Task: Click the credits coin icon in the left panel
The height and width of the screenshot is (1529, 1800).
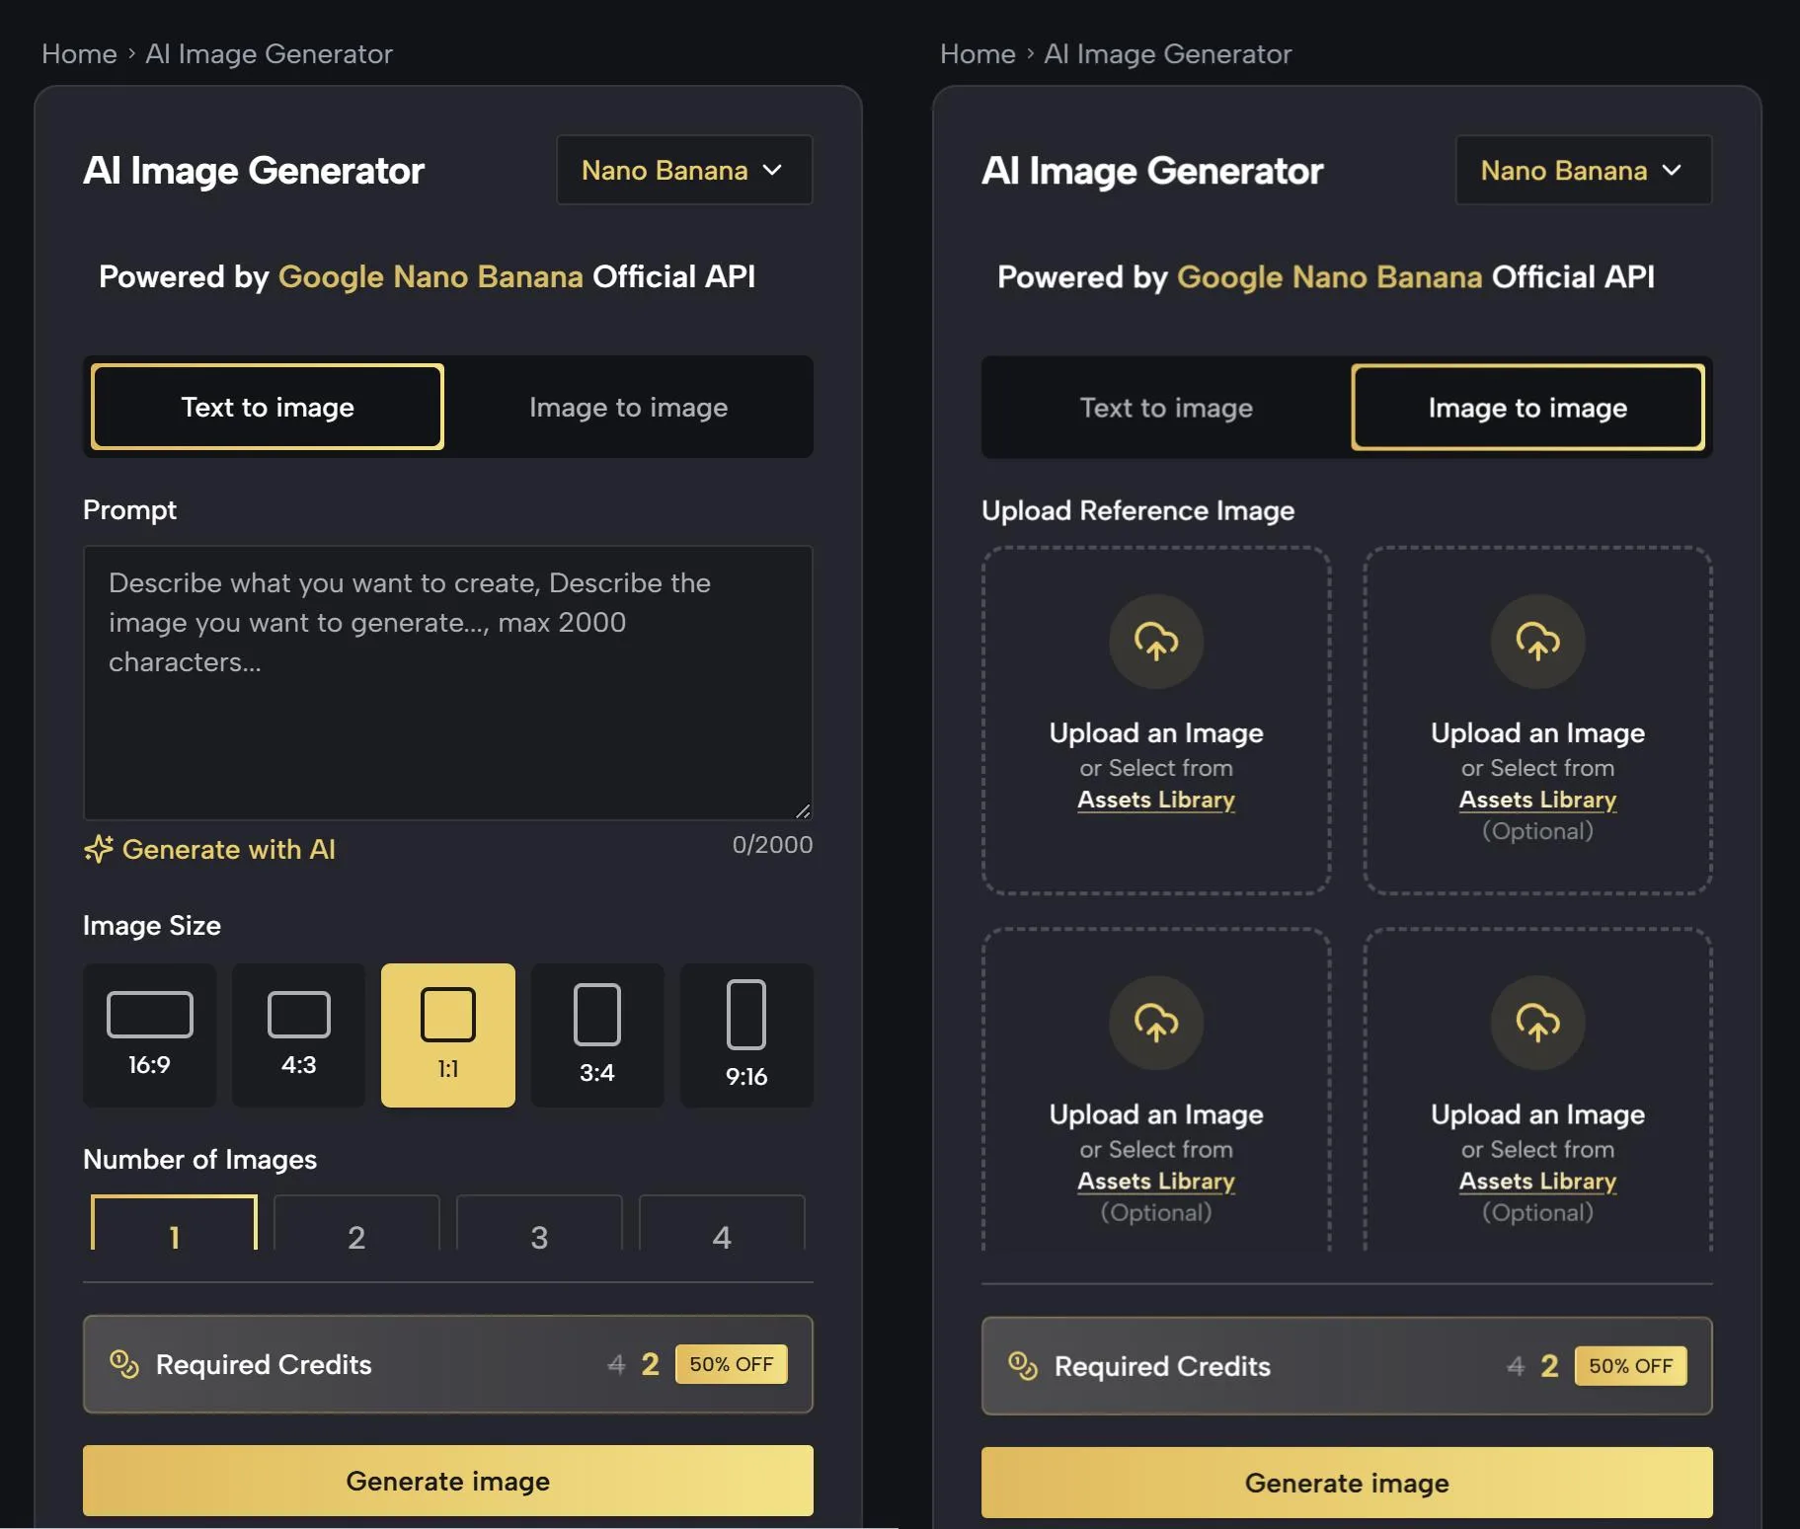Action: (x=124, y=1364)
